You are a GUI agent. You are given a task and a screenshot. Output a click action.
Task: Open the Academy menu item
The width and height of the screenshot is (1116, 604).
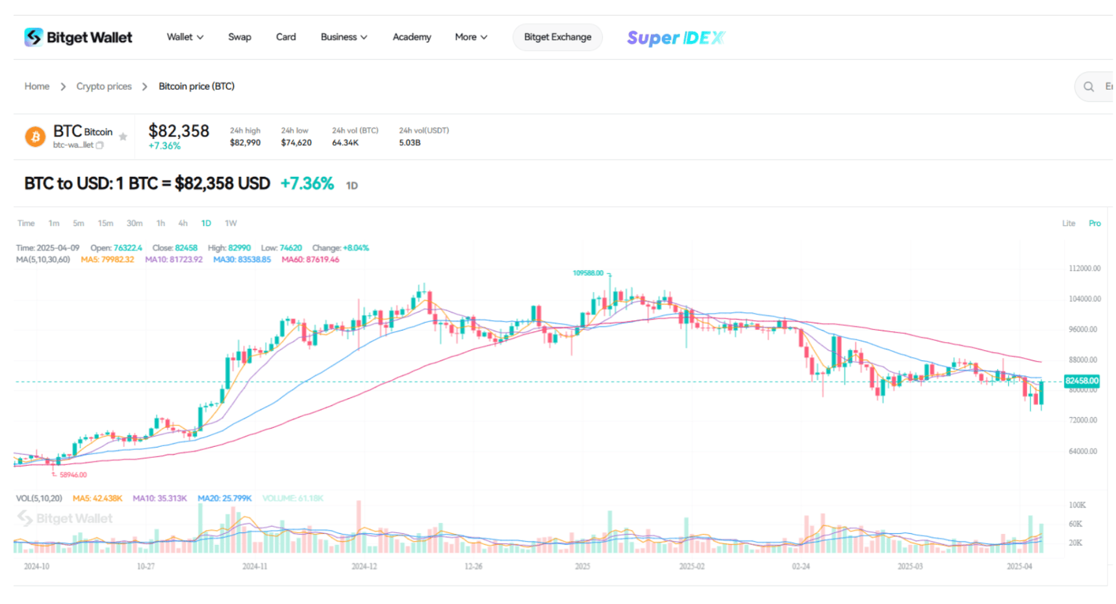point(412,37)
